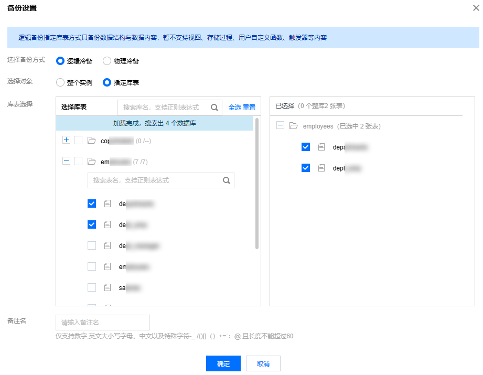Uncheck the first checked table in left list
This screenshot has width=483, height=375.
[92, 203]
